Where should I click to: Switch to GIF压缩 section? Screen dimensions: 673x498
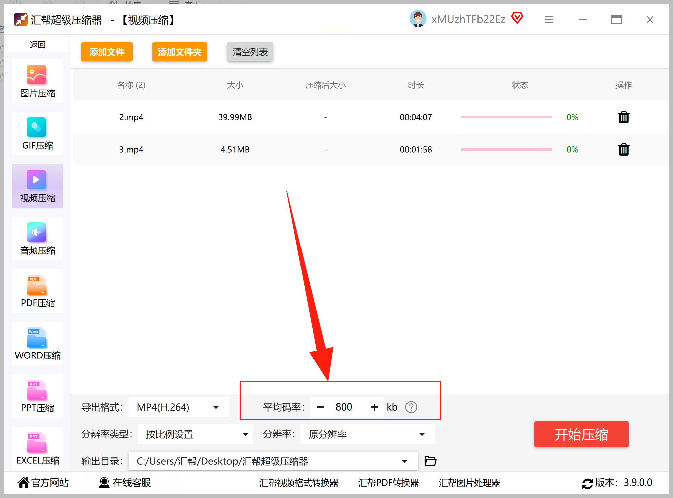click(37, 134)
